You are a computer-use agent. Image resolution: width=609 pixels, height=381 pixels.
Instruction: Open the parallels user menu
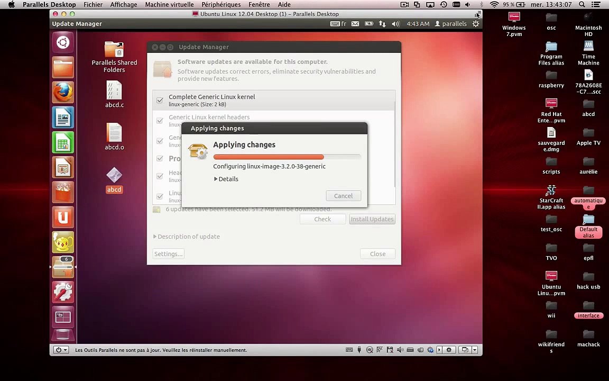(x=450, y=24)
